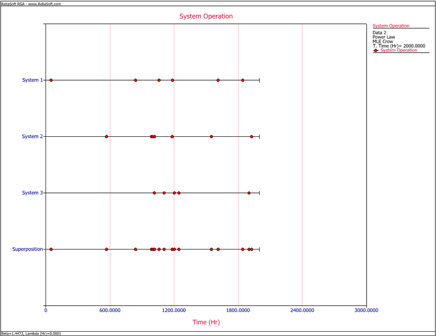Select the System 2 axis label
Image resolution: width=436 pixels, height=336 pixels.
click(x=32, y=136)
